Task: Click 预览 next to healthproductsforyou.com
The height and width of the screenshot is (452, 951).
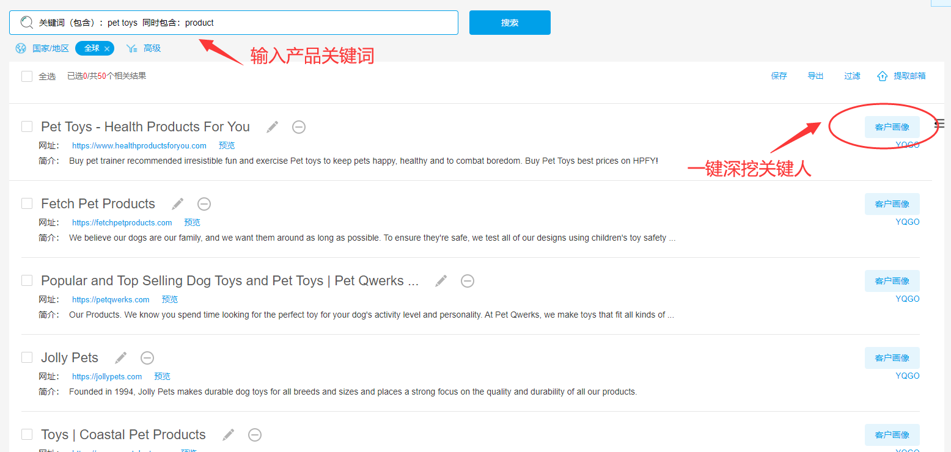Action: coord(227,145)
